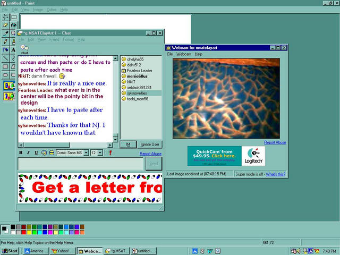
Task: Click the volume speaker tray icon
Action: (x=299, y=251)
